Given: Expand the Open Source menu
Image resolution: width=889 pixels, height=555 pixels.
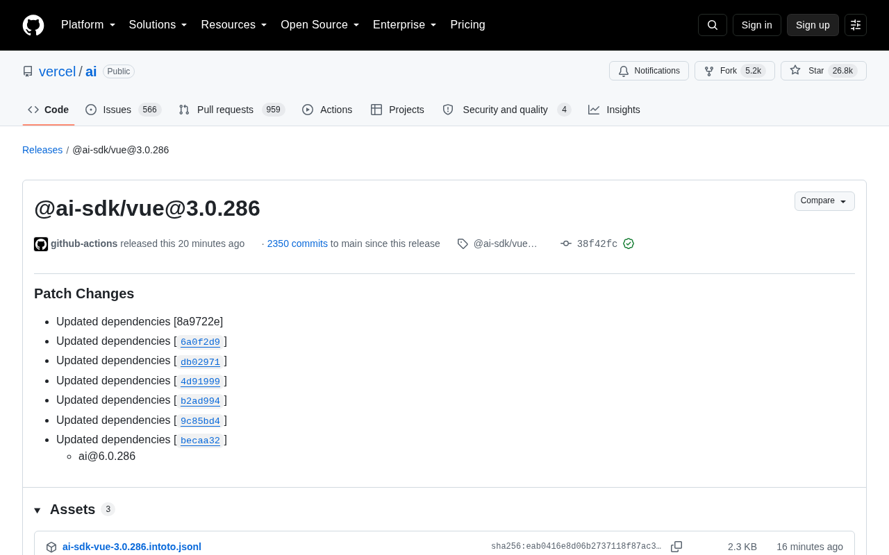Looking at the screenshot, I should pos(320,25).
